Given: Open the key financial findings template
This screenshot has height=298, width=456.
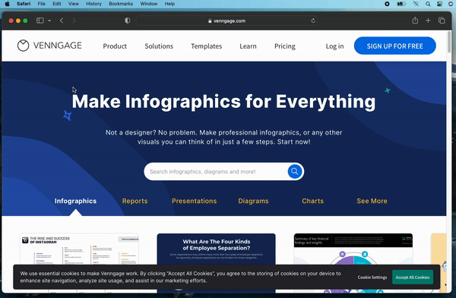Looking at the screenshot, I should point(353,249).
